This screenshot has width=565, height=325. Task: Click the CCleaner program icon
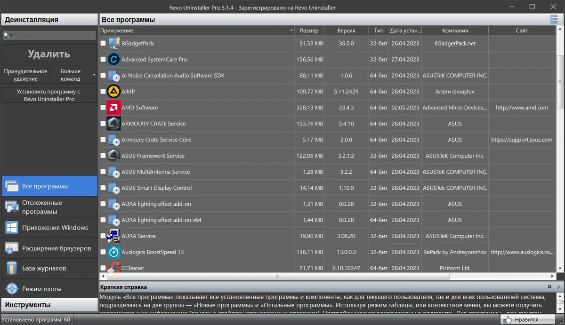click(x=113, y=268)
